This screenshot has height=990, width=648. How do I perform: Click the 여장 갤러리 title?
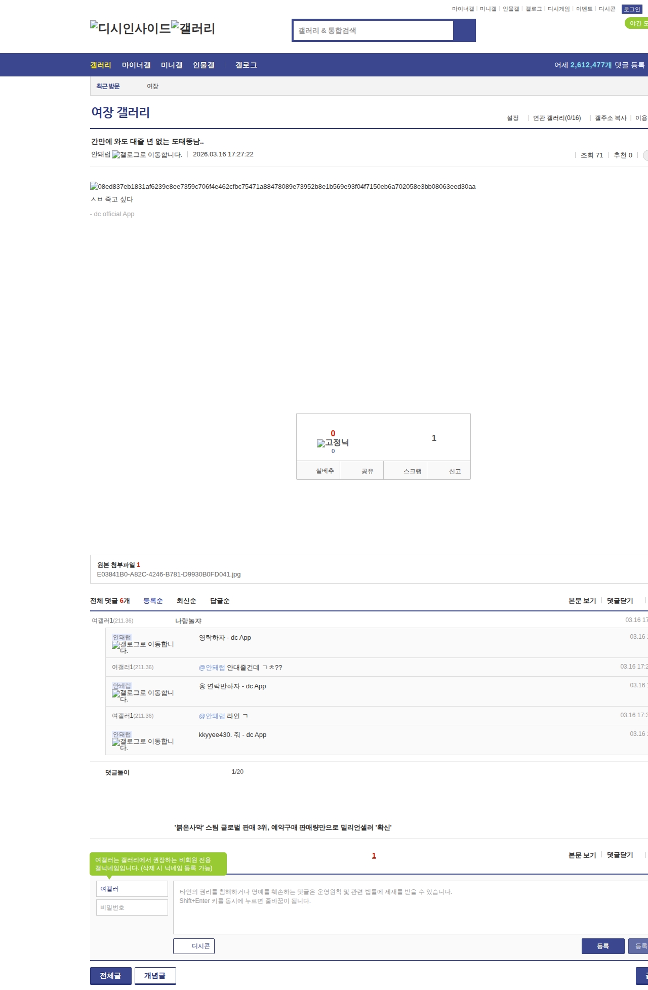[120, 112]
